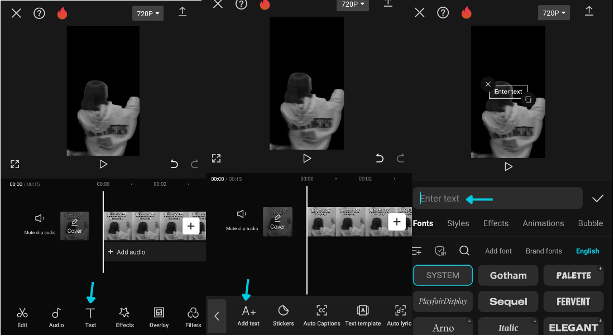This screenshot has width=614, height=335.
Task: Open Text template in the middle panel
Action: (363, 316)
